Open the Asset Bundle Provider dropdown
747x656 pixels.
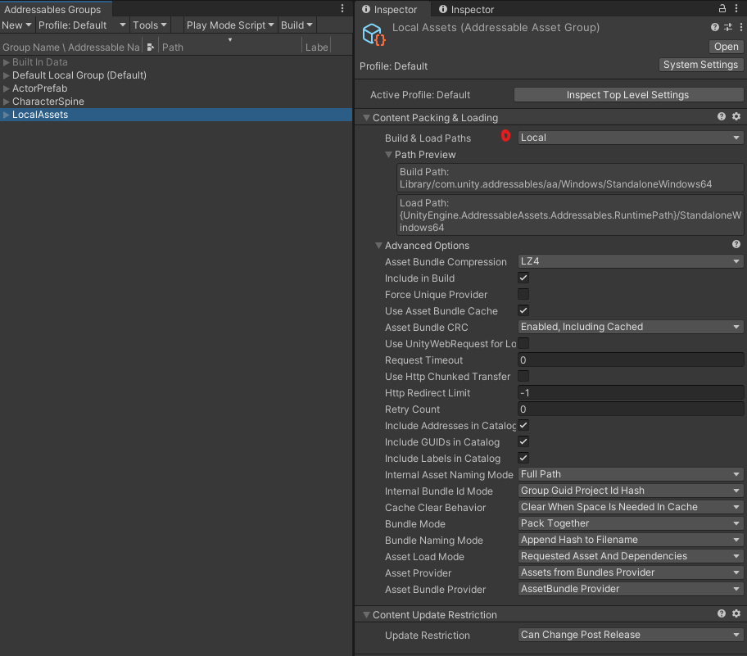[631, 589]
